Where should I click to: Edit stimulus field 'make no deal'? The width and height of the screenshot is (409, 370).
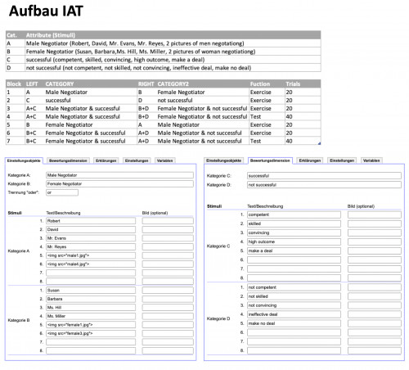tap(294, 323)
